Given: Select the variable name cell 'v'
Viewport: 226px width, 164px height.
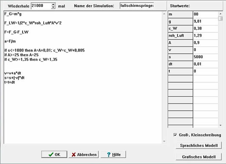Looking at the screenshot, I should [x=180, y=50].
